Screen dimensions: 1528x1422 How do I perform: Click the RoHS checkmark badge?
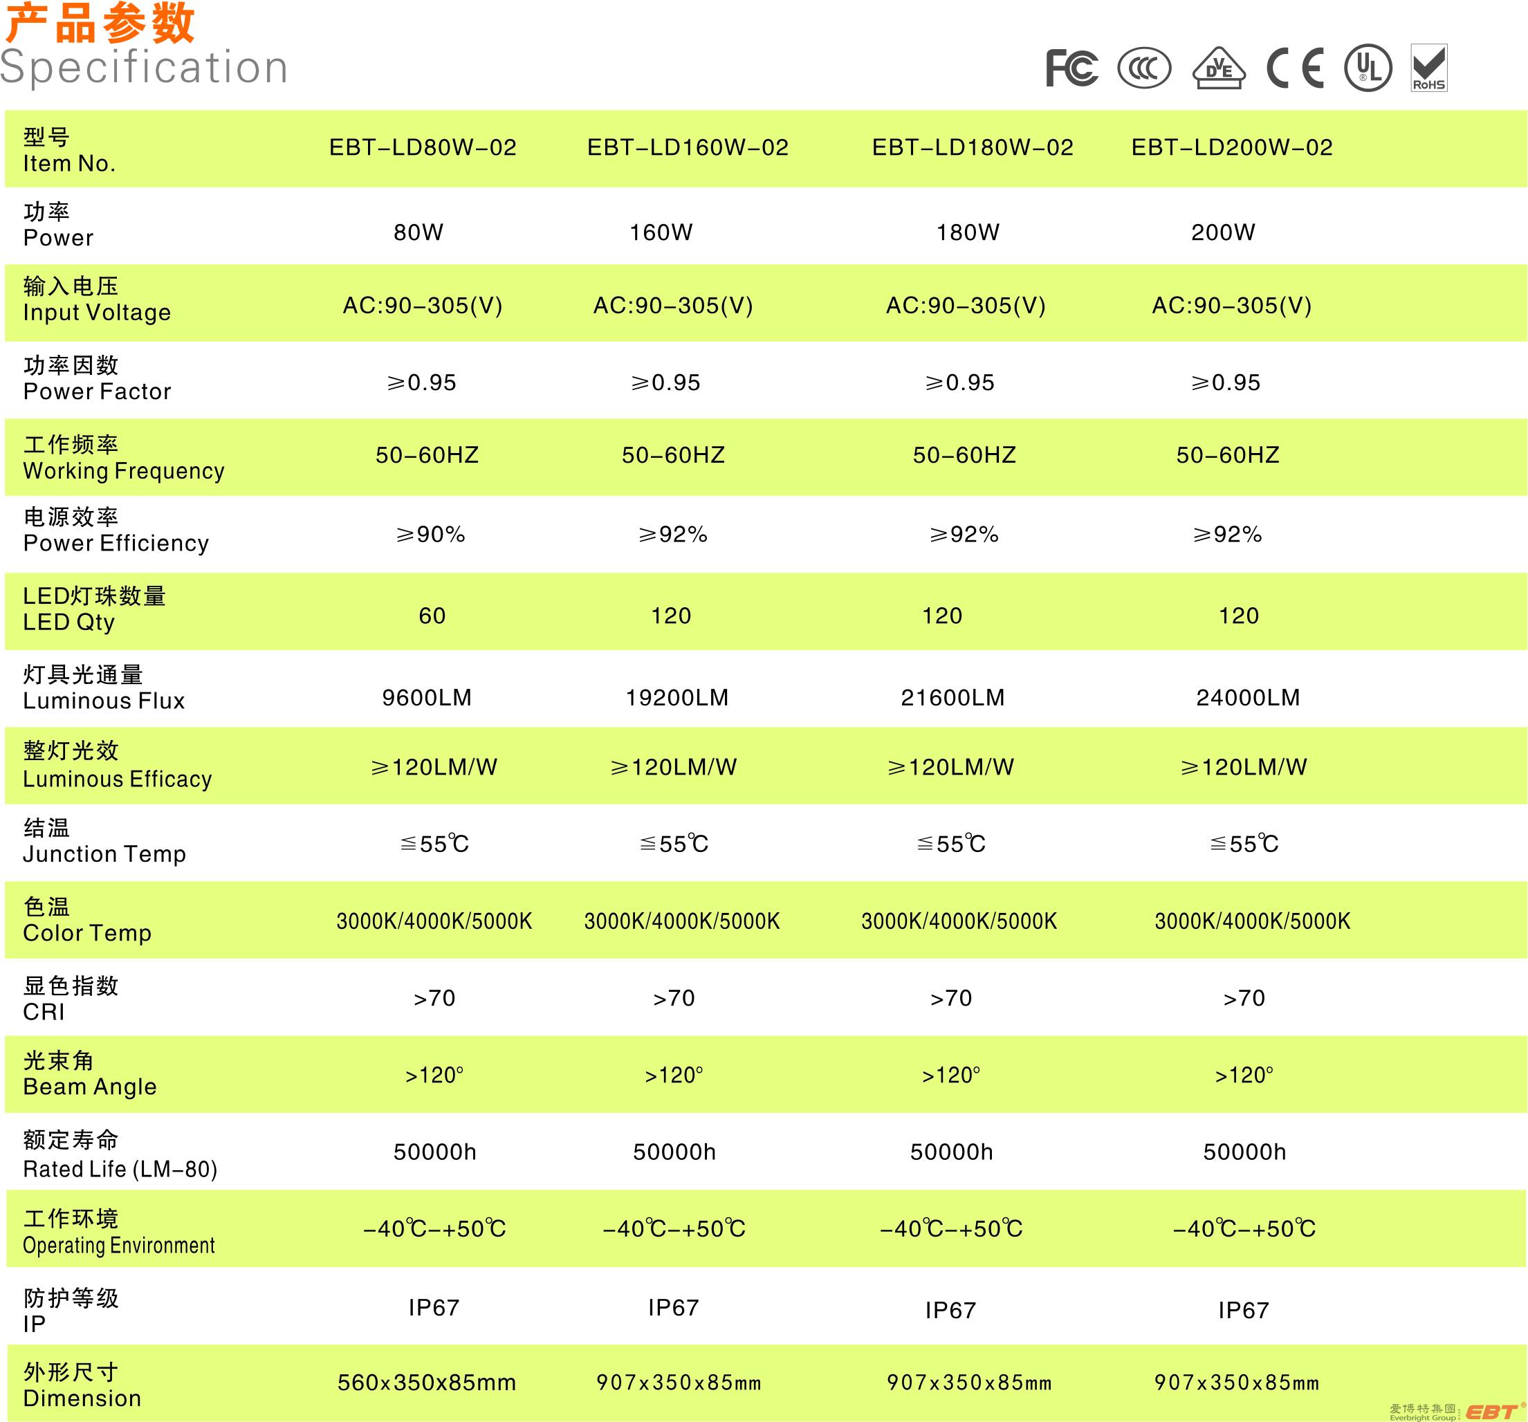(1429, 68)
